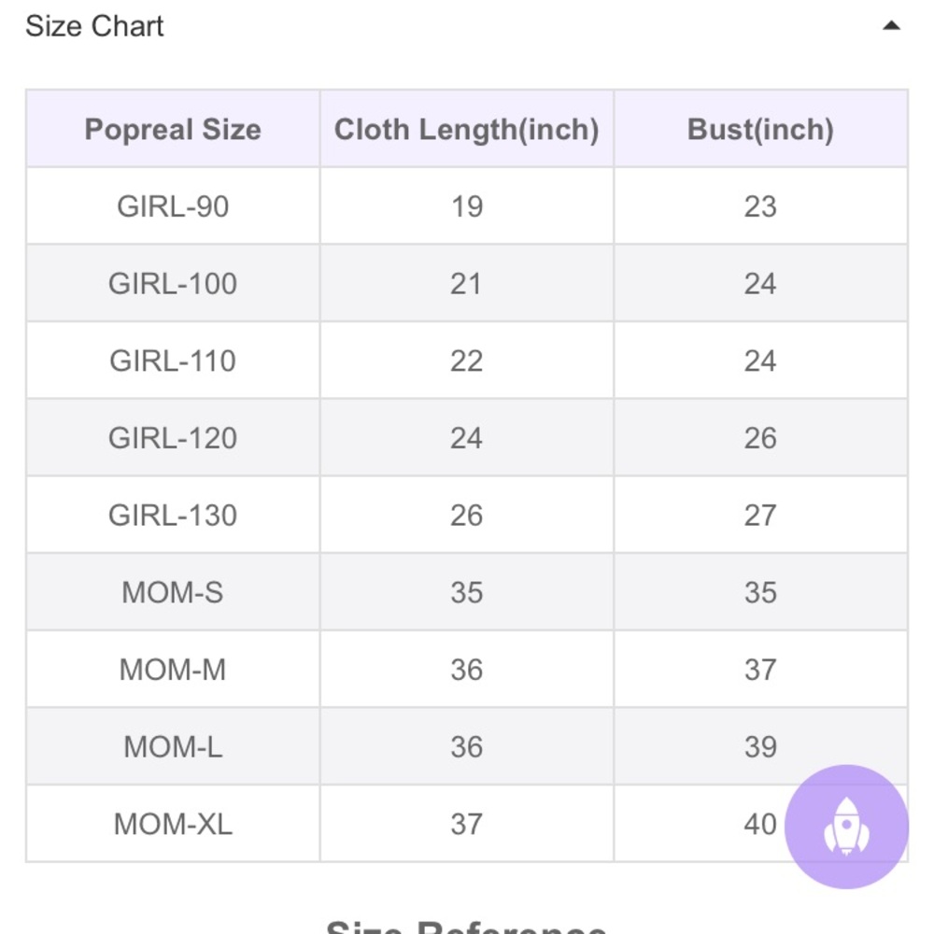Select the GIRL-100 size cell
Screen dimensions: 934x934
173,284
